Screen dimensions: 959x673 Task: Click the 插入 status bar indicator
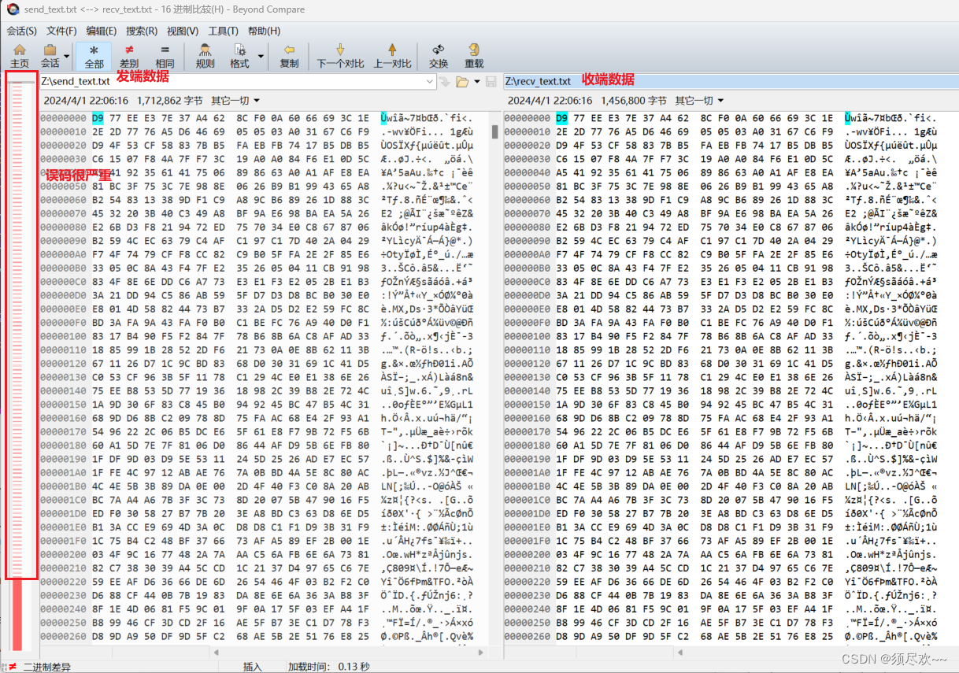(x=252, y=667)
